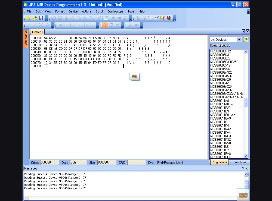Click Find/Replace in the status bar
This screenshot has width=272, height=201.
pyautogui.click(x=166, y=163)
